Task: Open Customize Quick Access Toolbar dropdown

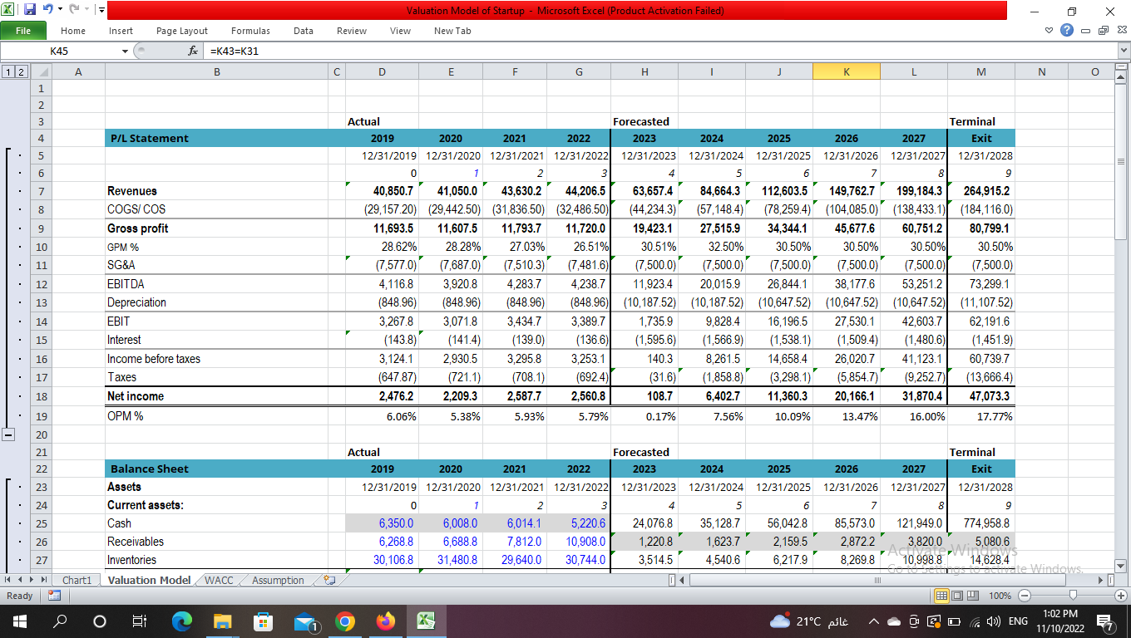Action: (x=101, y=10)
